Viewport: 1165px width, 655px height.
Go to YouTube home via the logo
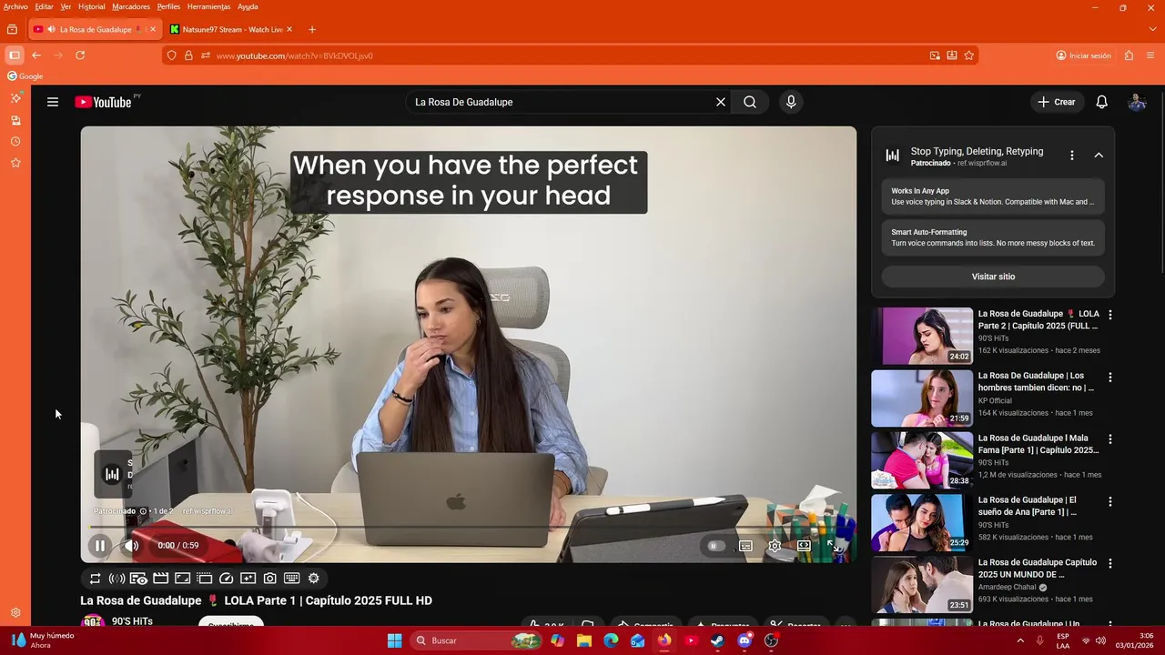(x=103, y=102)
